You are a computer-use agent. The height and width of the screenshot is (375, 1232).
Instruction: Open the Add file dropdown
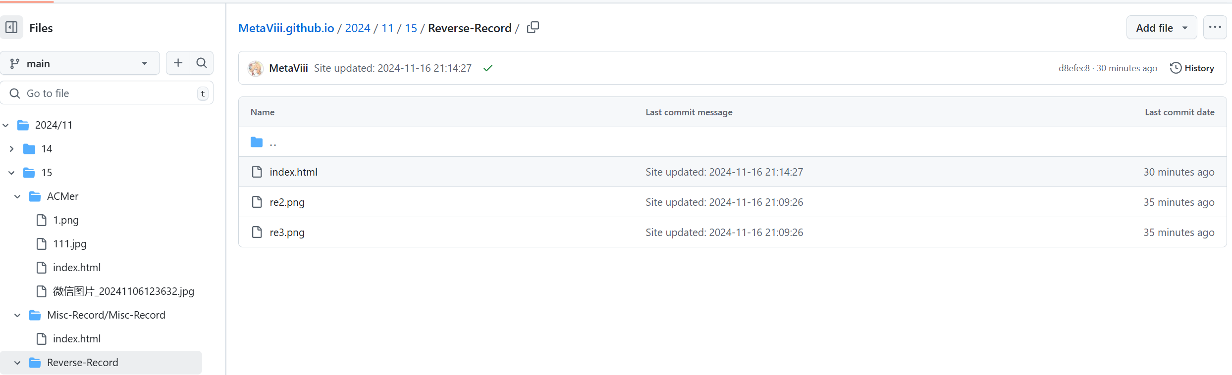click(1161, 28)
